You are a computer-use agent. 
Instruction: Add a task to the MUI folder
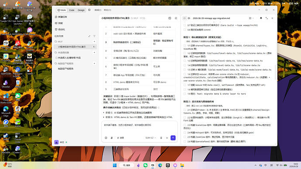94,41
